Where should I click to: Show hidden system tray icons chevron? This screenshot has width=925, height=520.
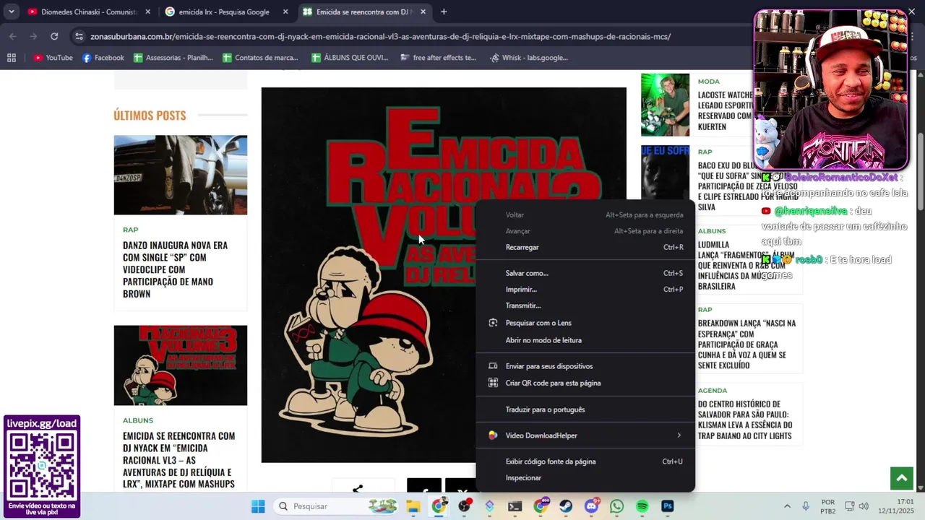tap(787, 506)
